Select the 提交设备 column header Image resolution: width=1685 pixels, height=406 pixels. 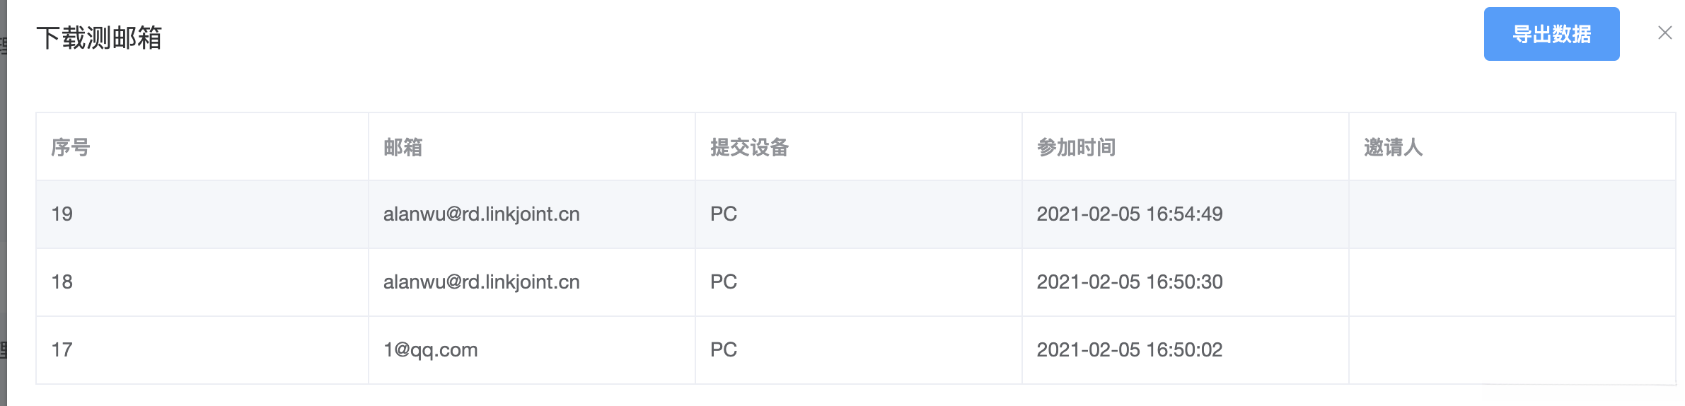749,147
